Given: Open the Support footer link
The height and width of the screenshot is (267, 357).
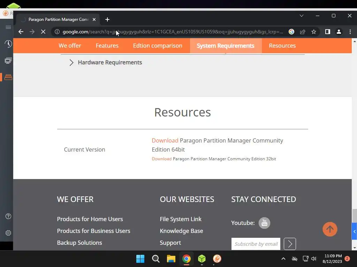Looking at the screenshot, I should click(170, 243).
